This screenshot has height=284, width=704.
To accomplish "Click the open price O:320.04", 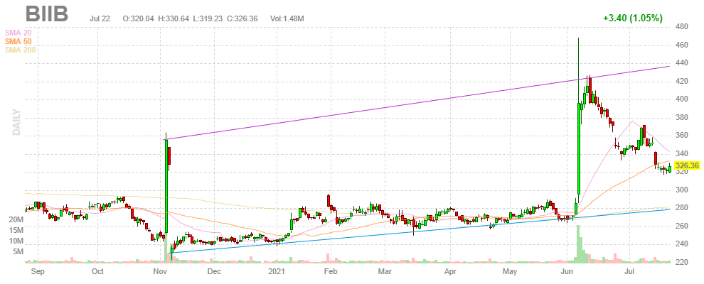I will [138, 19].
